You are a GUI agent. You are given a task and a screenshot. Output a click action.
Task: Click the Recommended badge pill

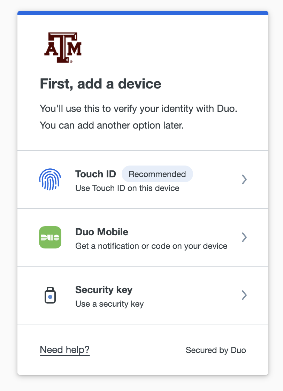click(x=157, y=174)
